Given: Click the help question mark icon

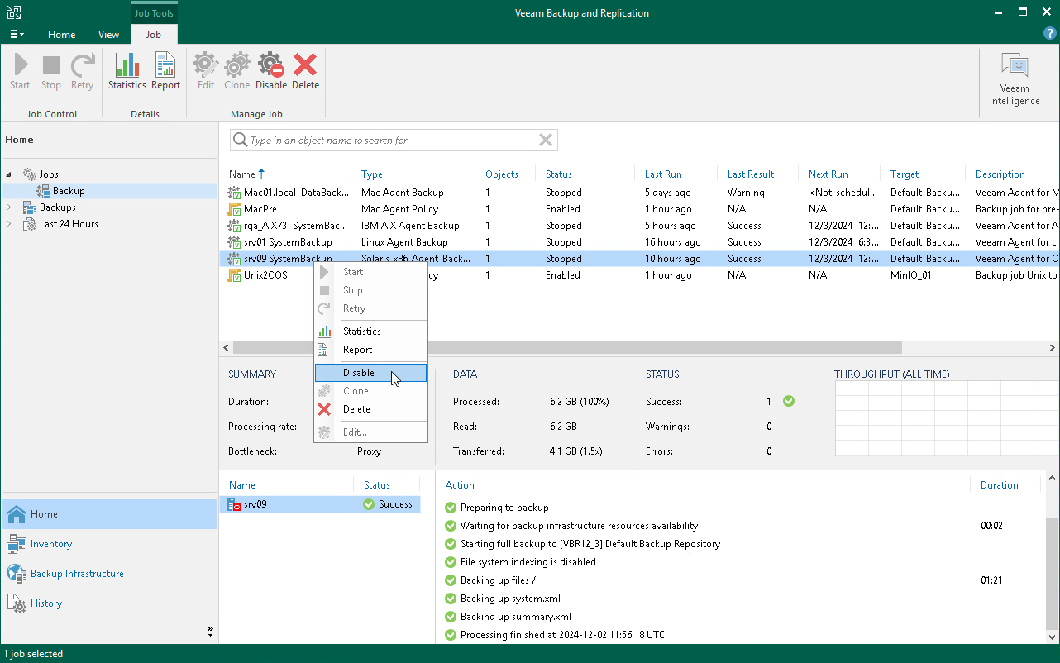Looking at the screenshot, I should click(1050, 33).
